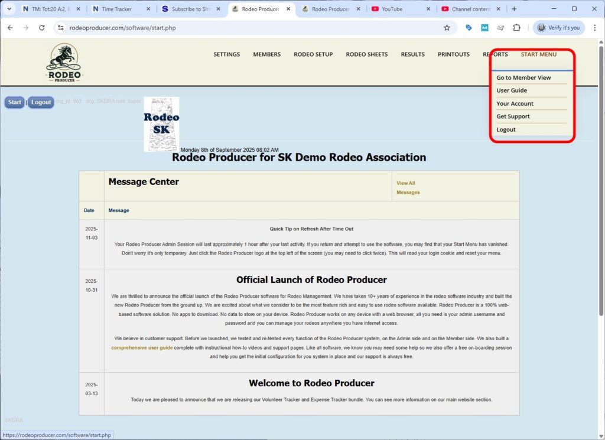The height and width of the screenshot is (440, 605).
Task: Bookmark this page with the star icon
Action: tap(447, 27)
